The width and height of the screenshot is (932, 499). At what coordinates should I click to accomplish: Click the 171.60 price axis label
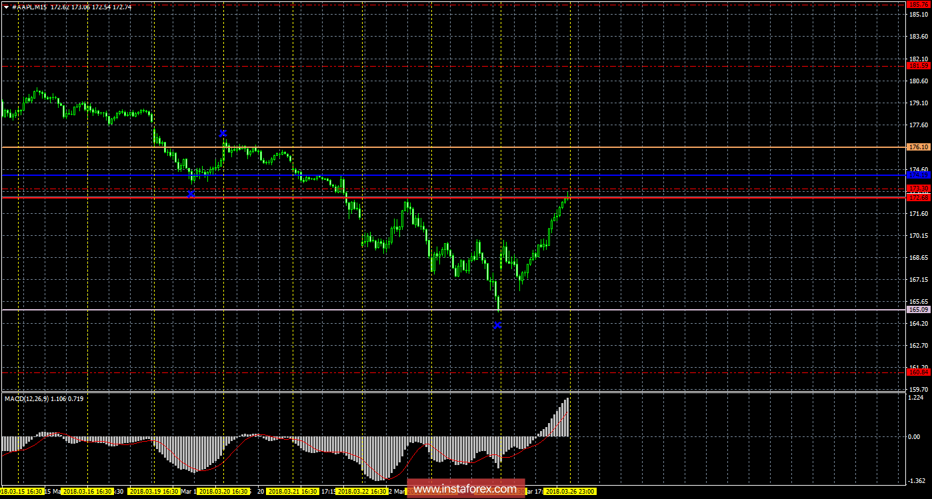919,213
